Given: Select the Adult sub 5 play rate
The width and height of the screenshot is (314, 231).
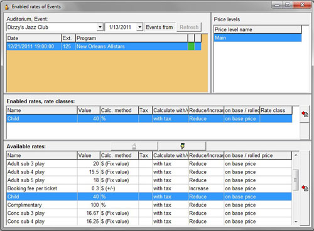Looking at the screenshot, I should click(149, 180).
